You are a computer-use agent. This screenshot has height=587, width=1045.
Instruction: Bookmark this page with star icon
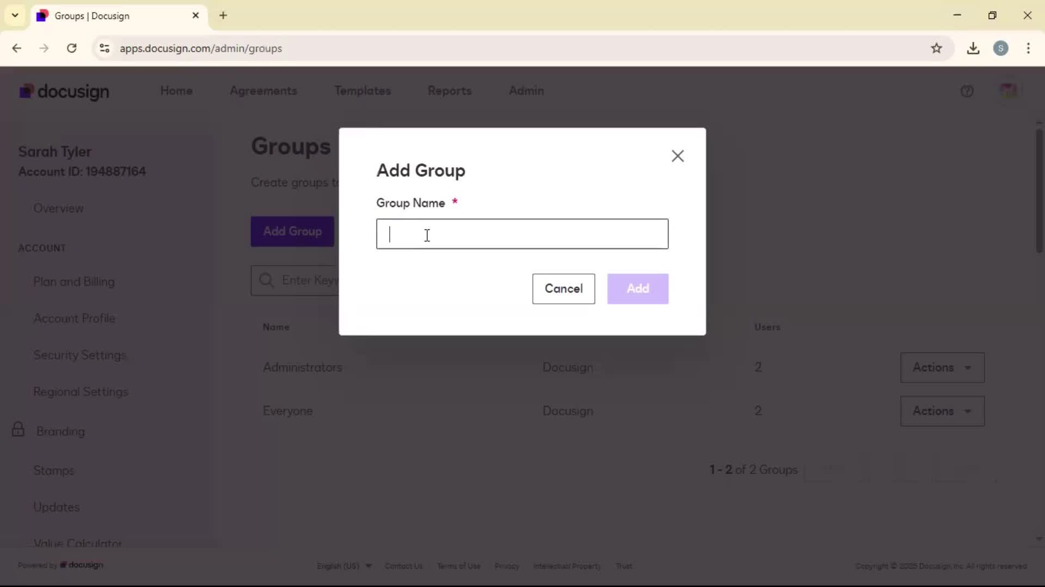936,48
